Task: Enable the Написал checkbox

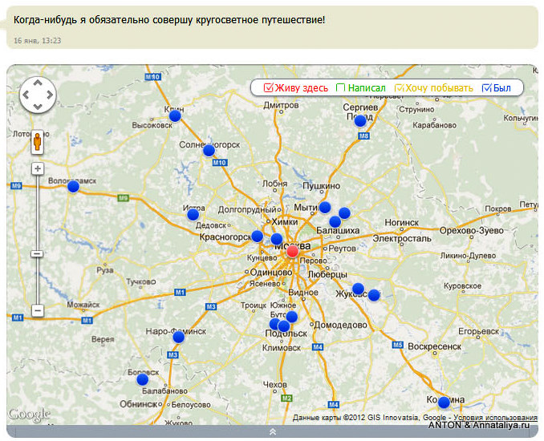Action: tap(340, 87)
